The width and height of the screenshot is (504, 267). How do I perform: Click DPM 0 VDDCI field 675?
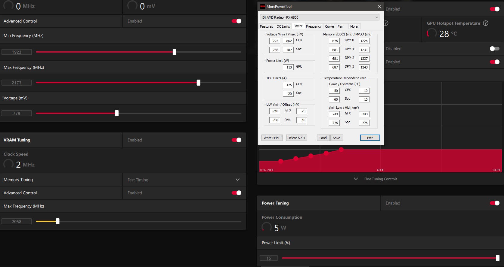334,41
